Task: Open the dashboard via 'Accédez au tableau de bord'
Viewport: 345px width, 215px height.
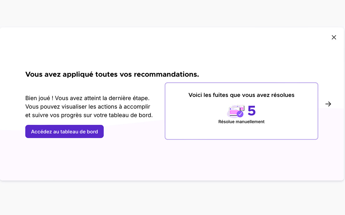Action: click(x=64, y=131)
